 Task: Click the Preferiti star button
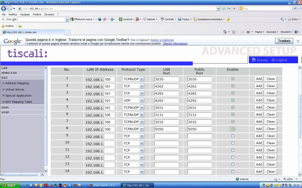tap(8, 26)
